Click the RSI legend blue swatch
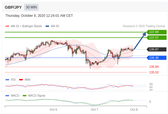This screenshot has height=114, width=168. (7, 80)
